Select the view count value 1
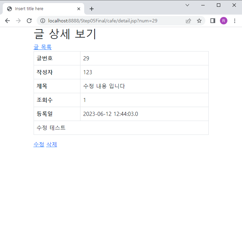Image resolution: width=242 pixels, height=227 pixels. [x=85, y=100]
